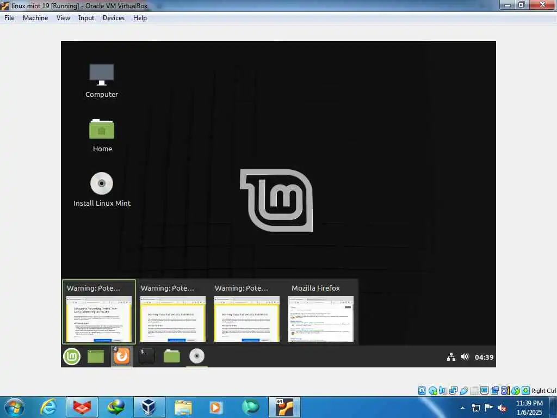This screenshot has width=557, height=418.
Task: Restore down the VirtualBox window
Action: (x=522, y=5)
